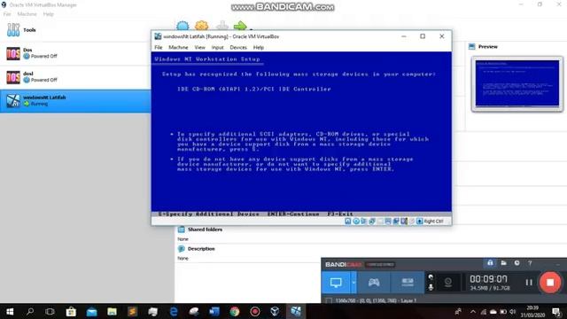
Task: Open the View menu of the VM window
Action: (199, 47)
